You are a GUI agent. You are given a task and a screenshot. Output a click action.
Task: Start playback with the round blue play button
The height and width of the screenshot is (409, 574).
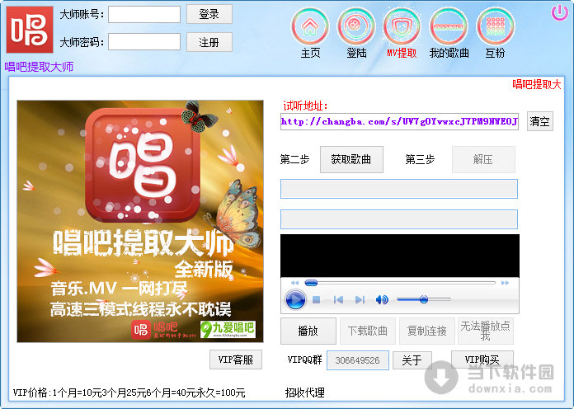295,300
